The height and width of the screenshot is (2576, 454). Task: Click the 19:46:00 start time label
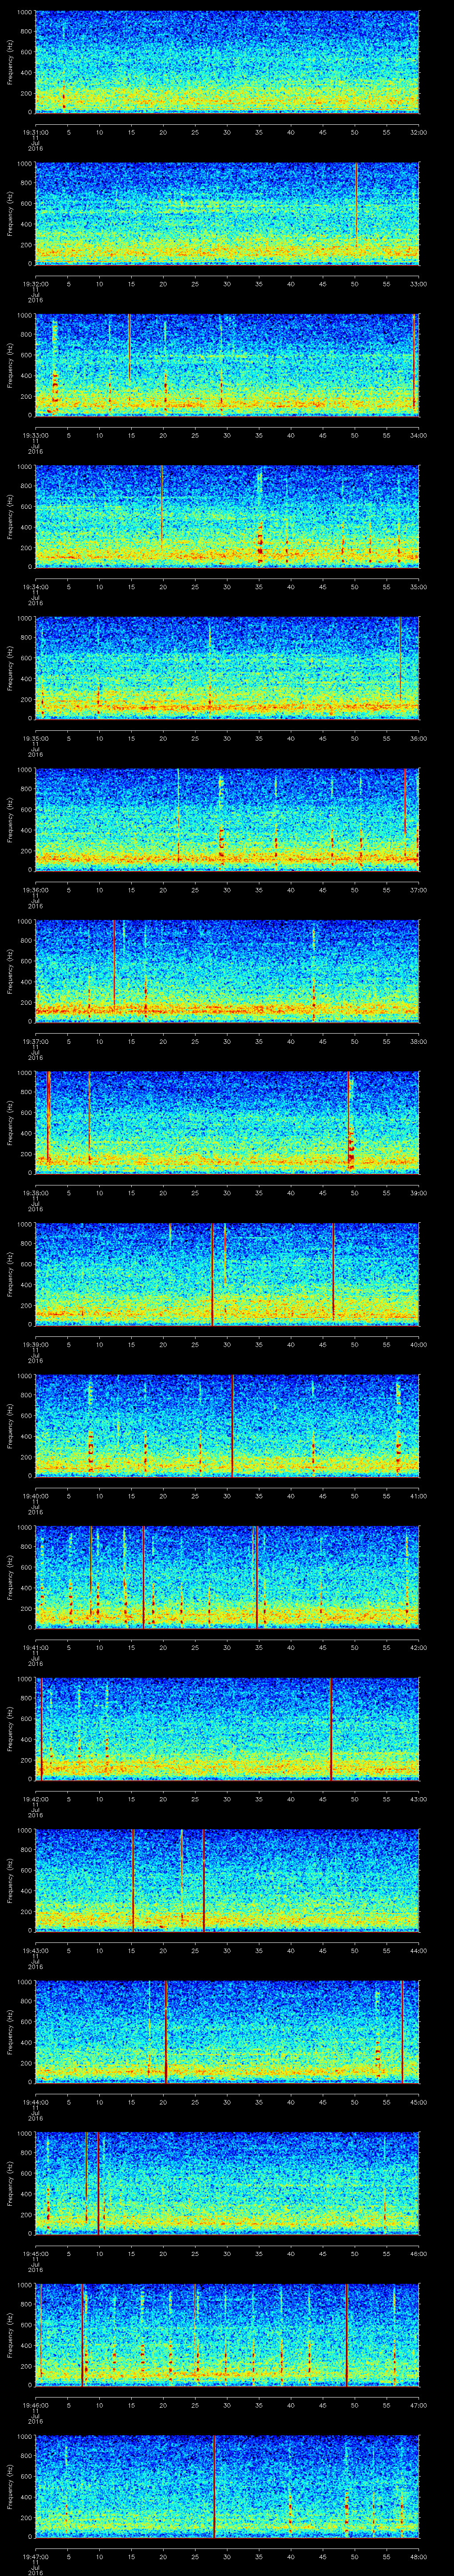pos(35,2405)
